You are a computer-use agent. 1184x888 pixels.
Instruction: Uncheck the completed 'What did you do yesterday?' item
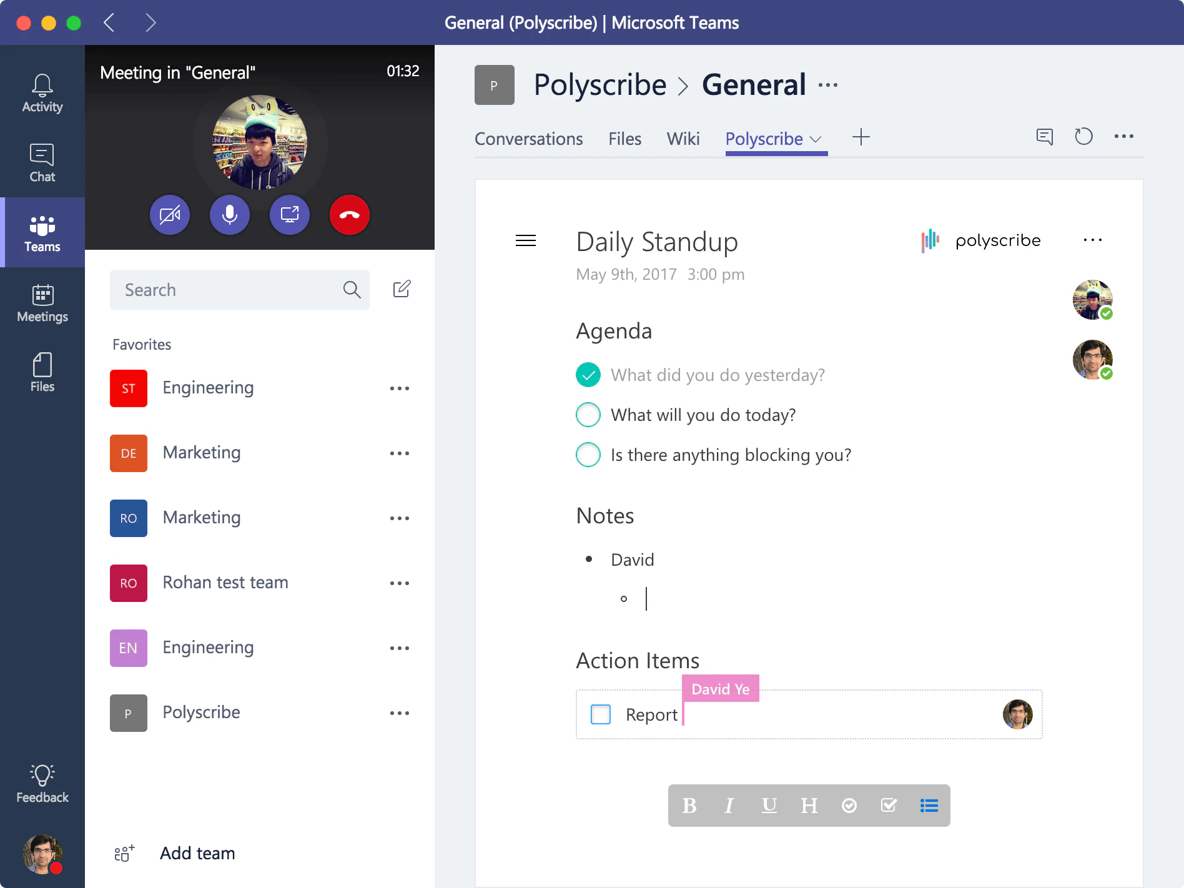click(x=588, y=375)
